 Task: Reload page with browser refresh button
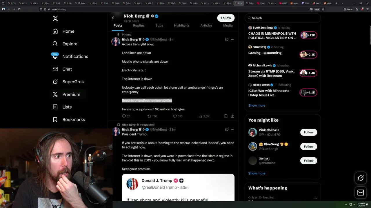(19, 9)
